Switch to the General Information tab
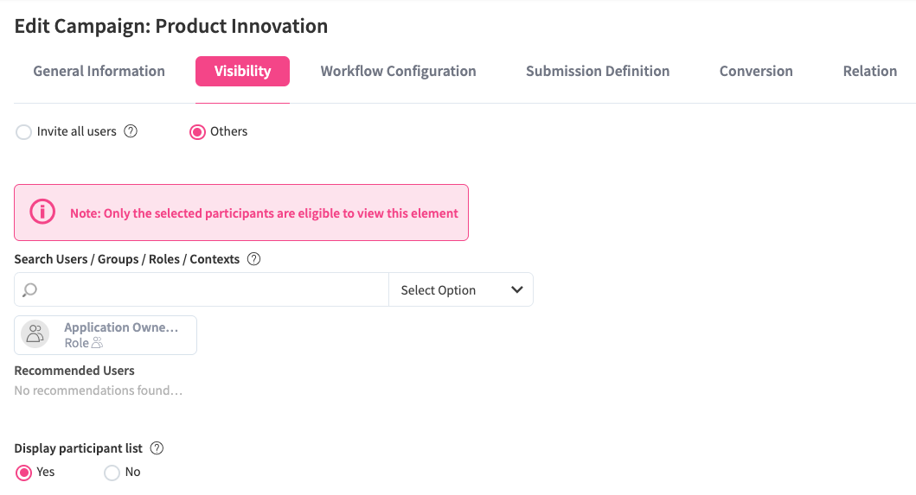916x495 pixels. 99,71
